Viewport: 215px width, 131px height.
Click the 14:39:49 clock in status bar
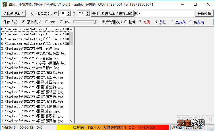(9, 127)
